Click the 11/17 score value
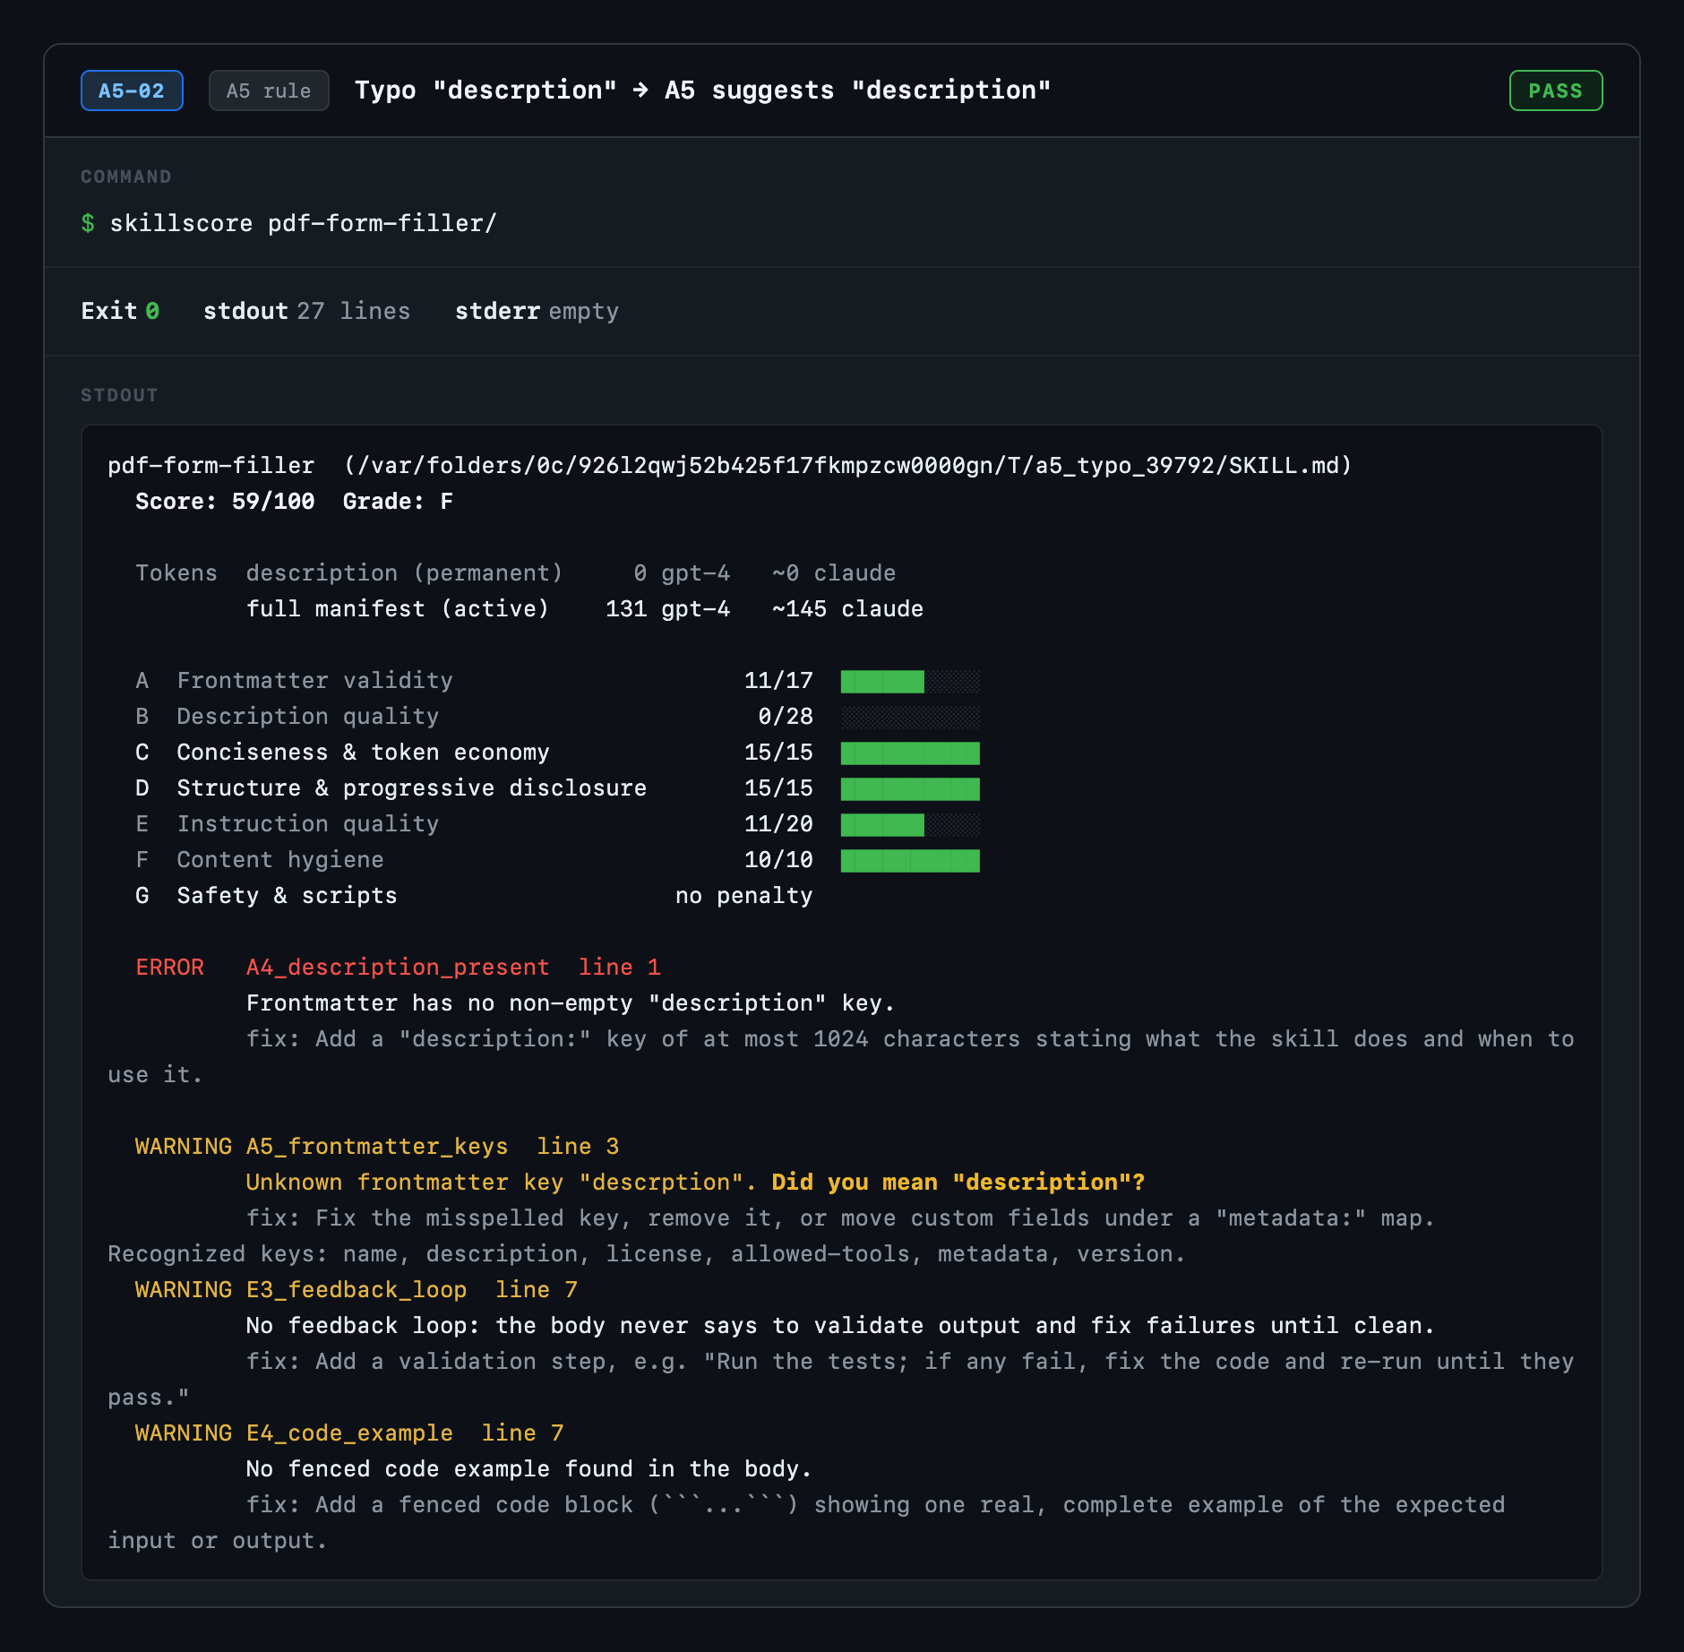1684x1652 pixels. coord(778,680)
